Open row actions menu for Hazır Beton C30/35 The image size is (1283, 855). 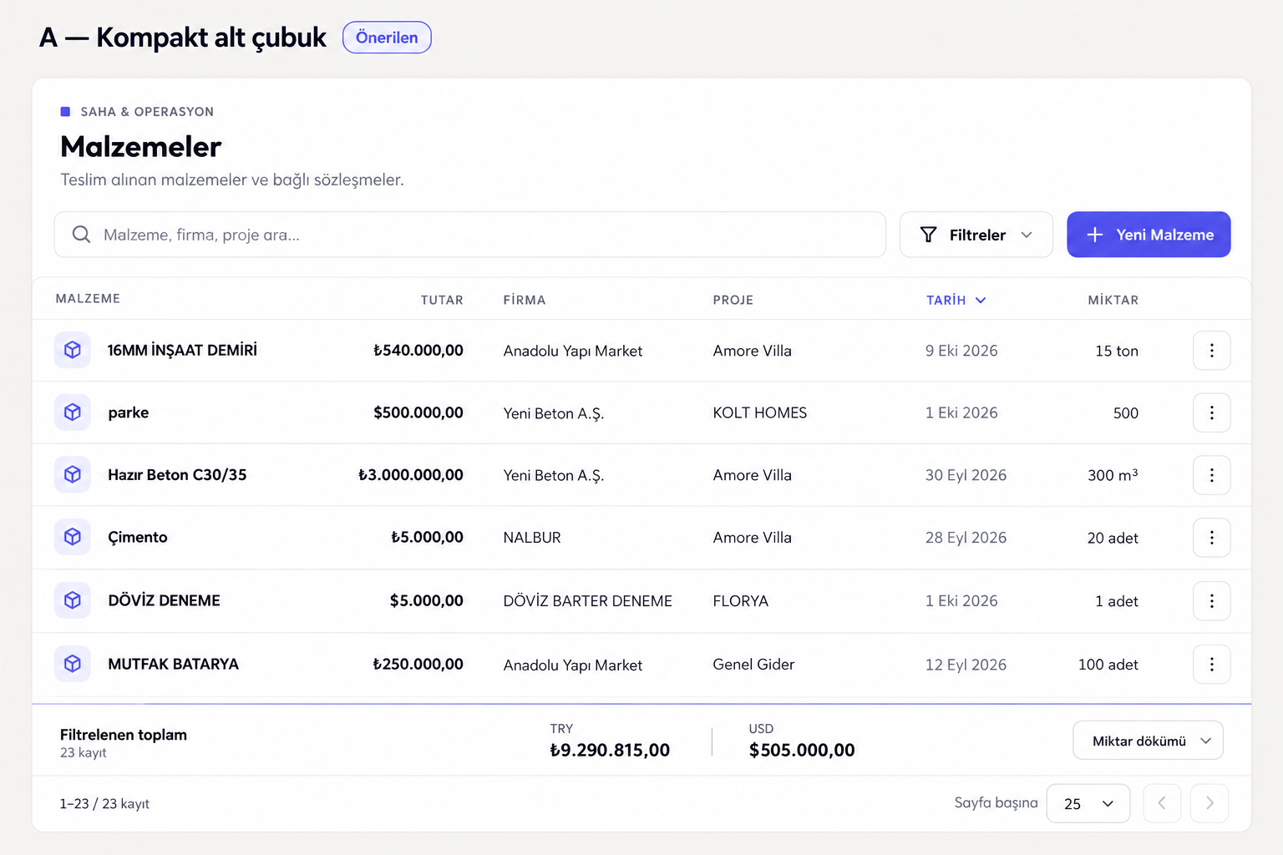(1211, 475)
